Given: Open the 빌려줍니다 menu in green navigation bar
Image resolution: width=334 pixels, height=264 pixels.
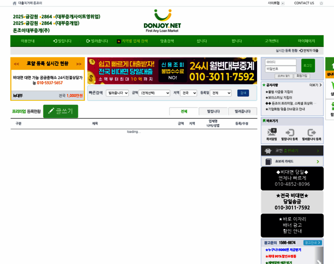Looking at the screenshot, I should [97, 41].
